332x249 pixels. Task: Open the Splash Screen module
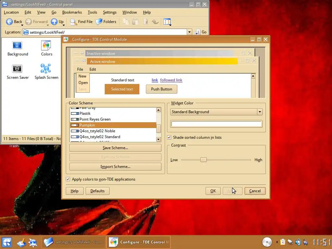click(46, 72)
